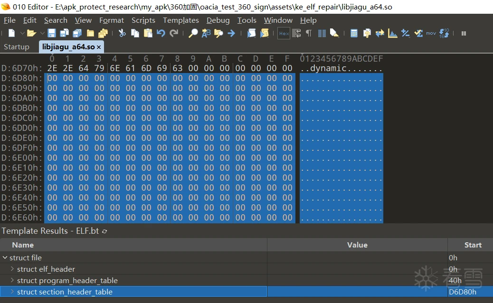Open the Edit menu
This screenshot has height=303, width=493.
click(x=30, y=20)
